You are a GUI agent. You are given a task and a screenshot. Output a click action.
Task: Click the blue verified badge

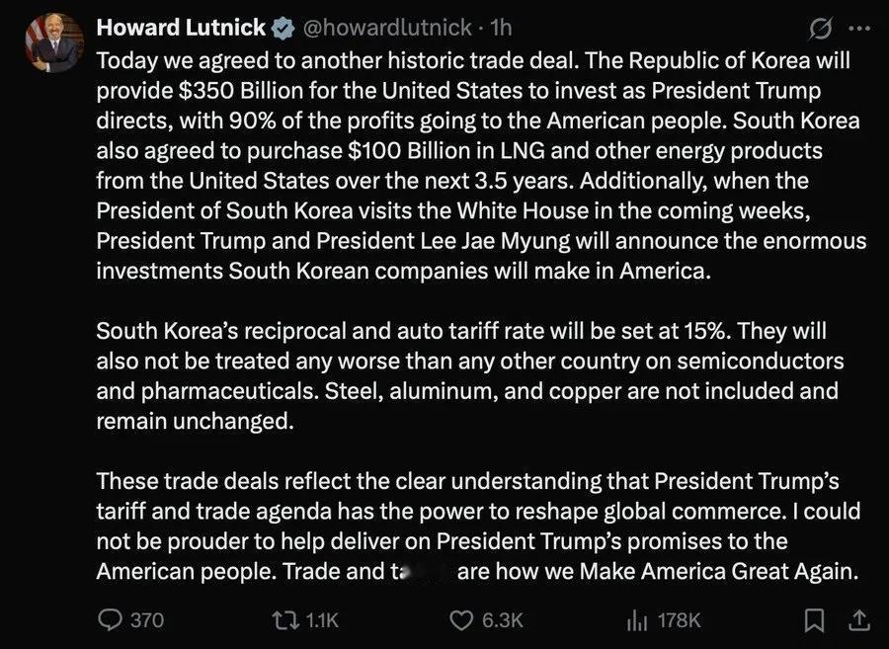(x=283, y=28)
